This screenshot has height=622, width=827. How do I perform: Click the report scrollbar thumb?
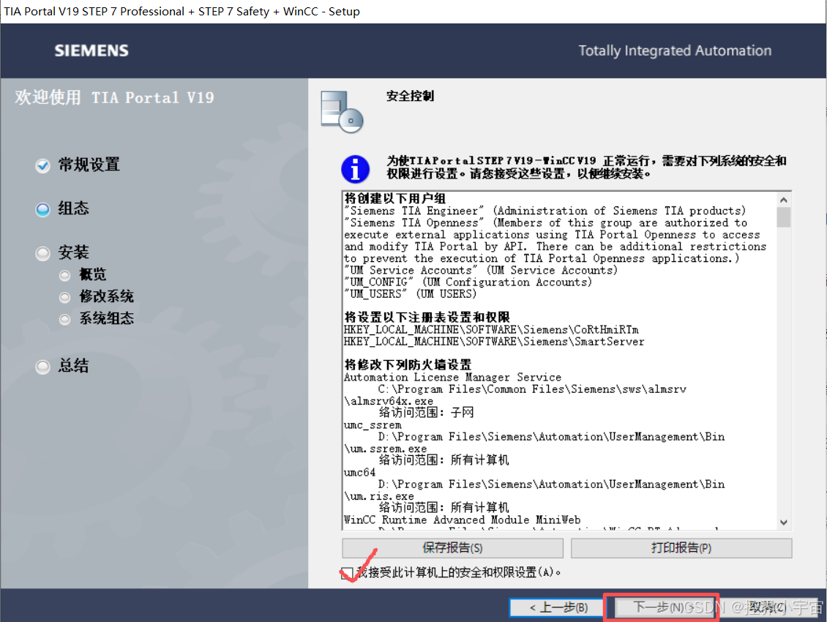784,217
